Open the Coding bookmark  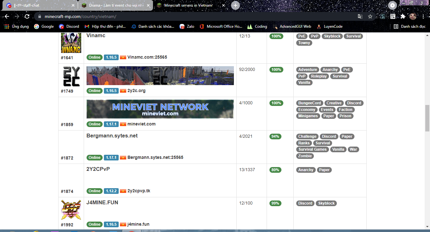(x=257, y=26)
